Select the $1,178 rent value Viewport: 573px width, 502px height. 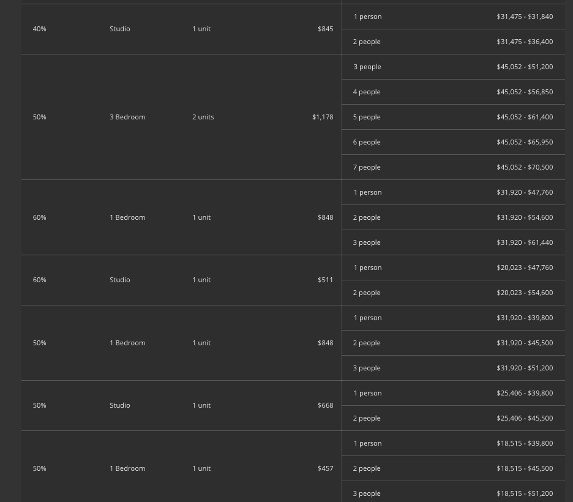point(323,117)
